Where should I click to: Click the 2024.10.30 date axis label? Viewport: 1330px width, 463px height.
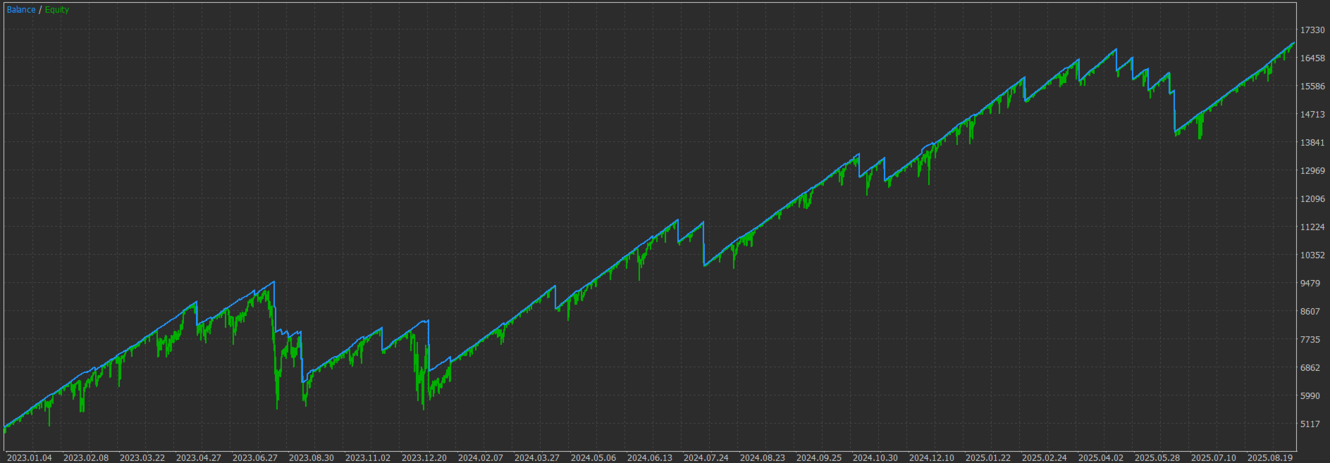[x=875, y=458]
